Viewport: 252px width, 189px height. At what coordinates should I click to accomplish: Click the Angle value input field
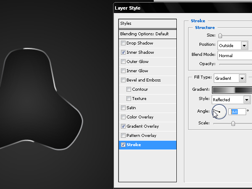pos(237,112)
